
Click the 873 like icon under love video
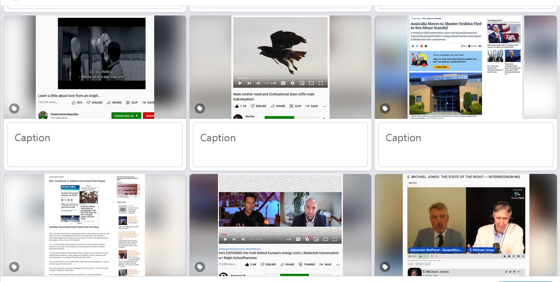[x=74, y=102]
